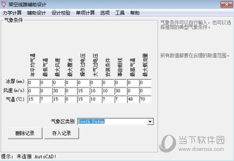Click the 气象区类别 label
The height and width of the screenshot is (161, 234).
(63, 121)
